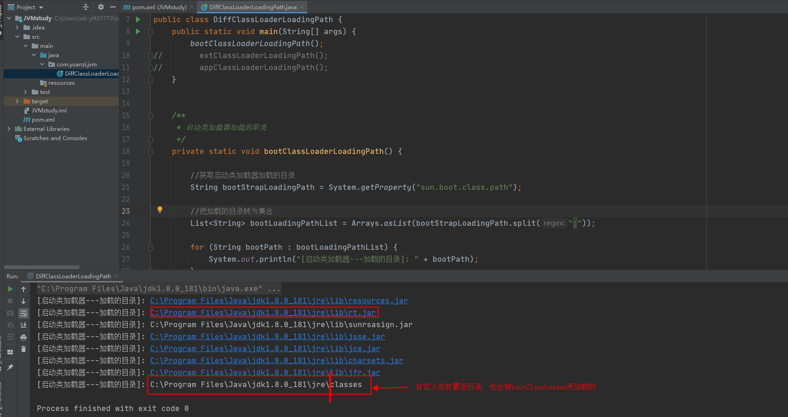The image size is (788, 417).
Task: Collapse the src folder
Action: (17, 37)
